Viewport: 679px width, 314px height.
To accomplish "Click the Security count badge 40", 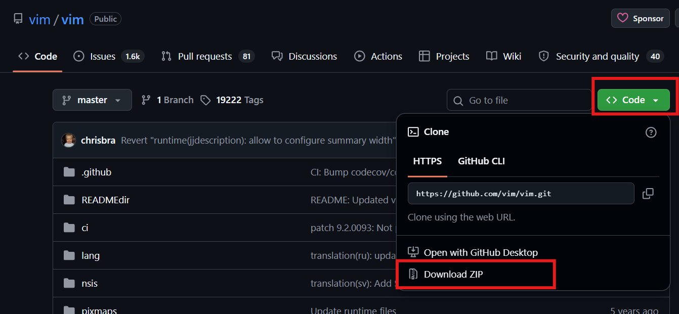I will click(x=655, y=56).
